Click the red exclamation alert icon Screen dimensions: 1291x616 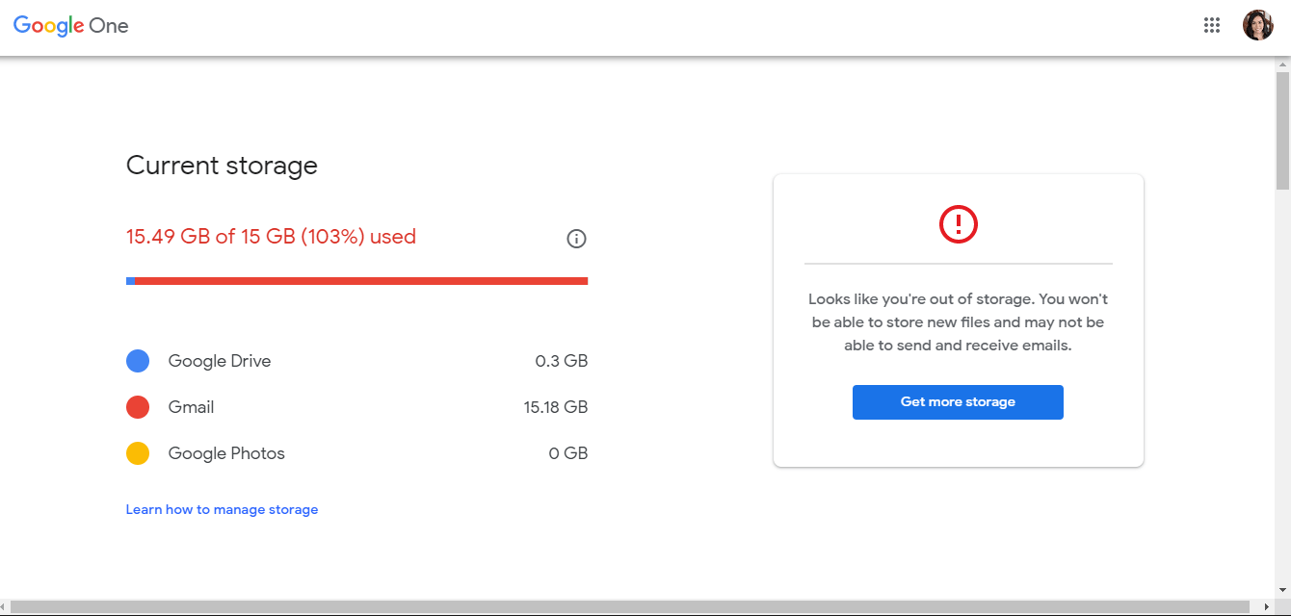click(958, 223)
